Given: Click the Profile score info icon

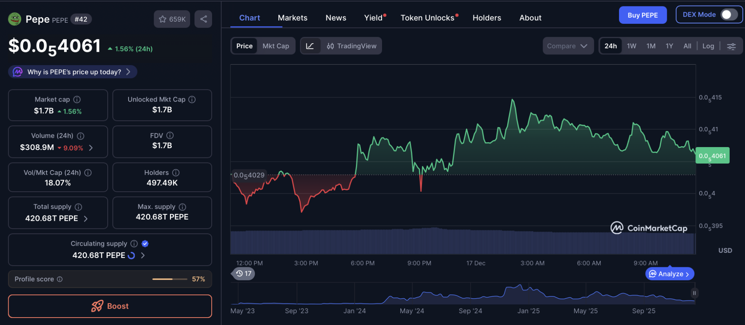Looking at the screenshot, I should (x=60, y=279).
